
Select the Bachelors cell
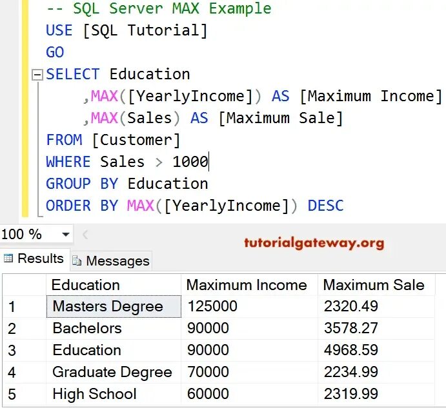click(114, 329)
